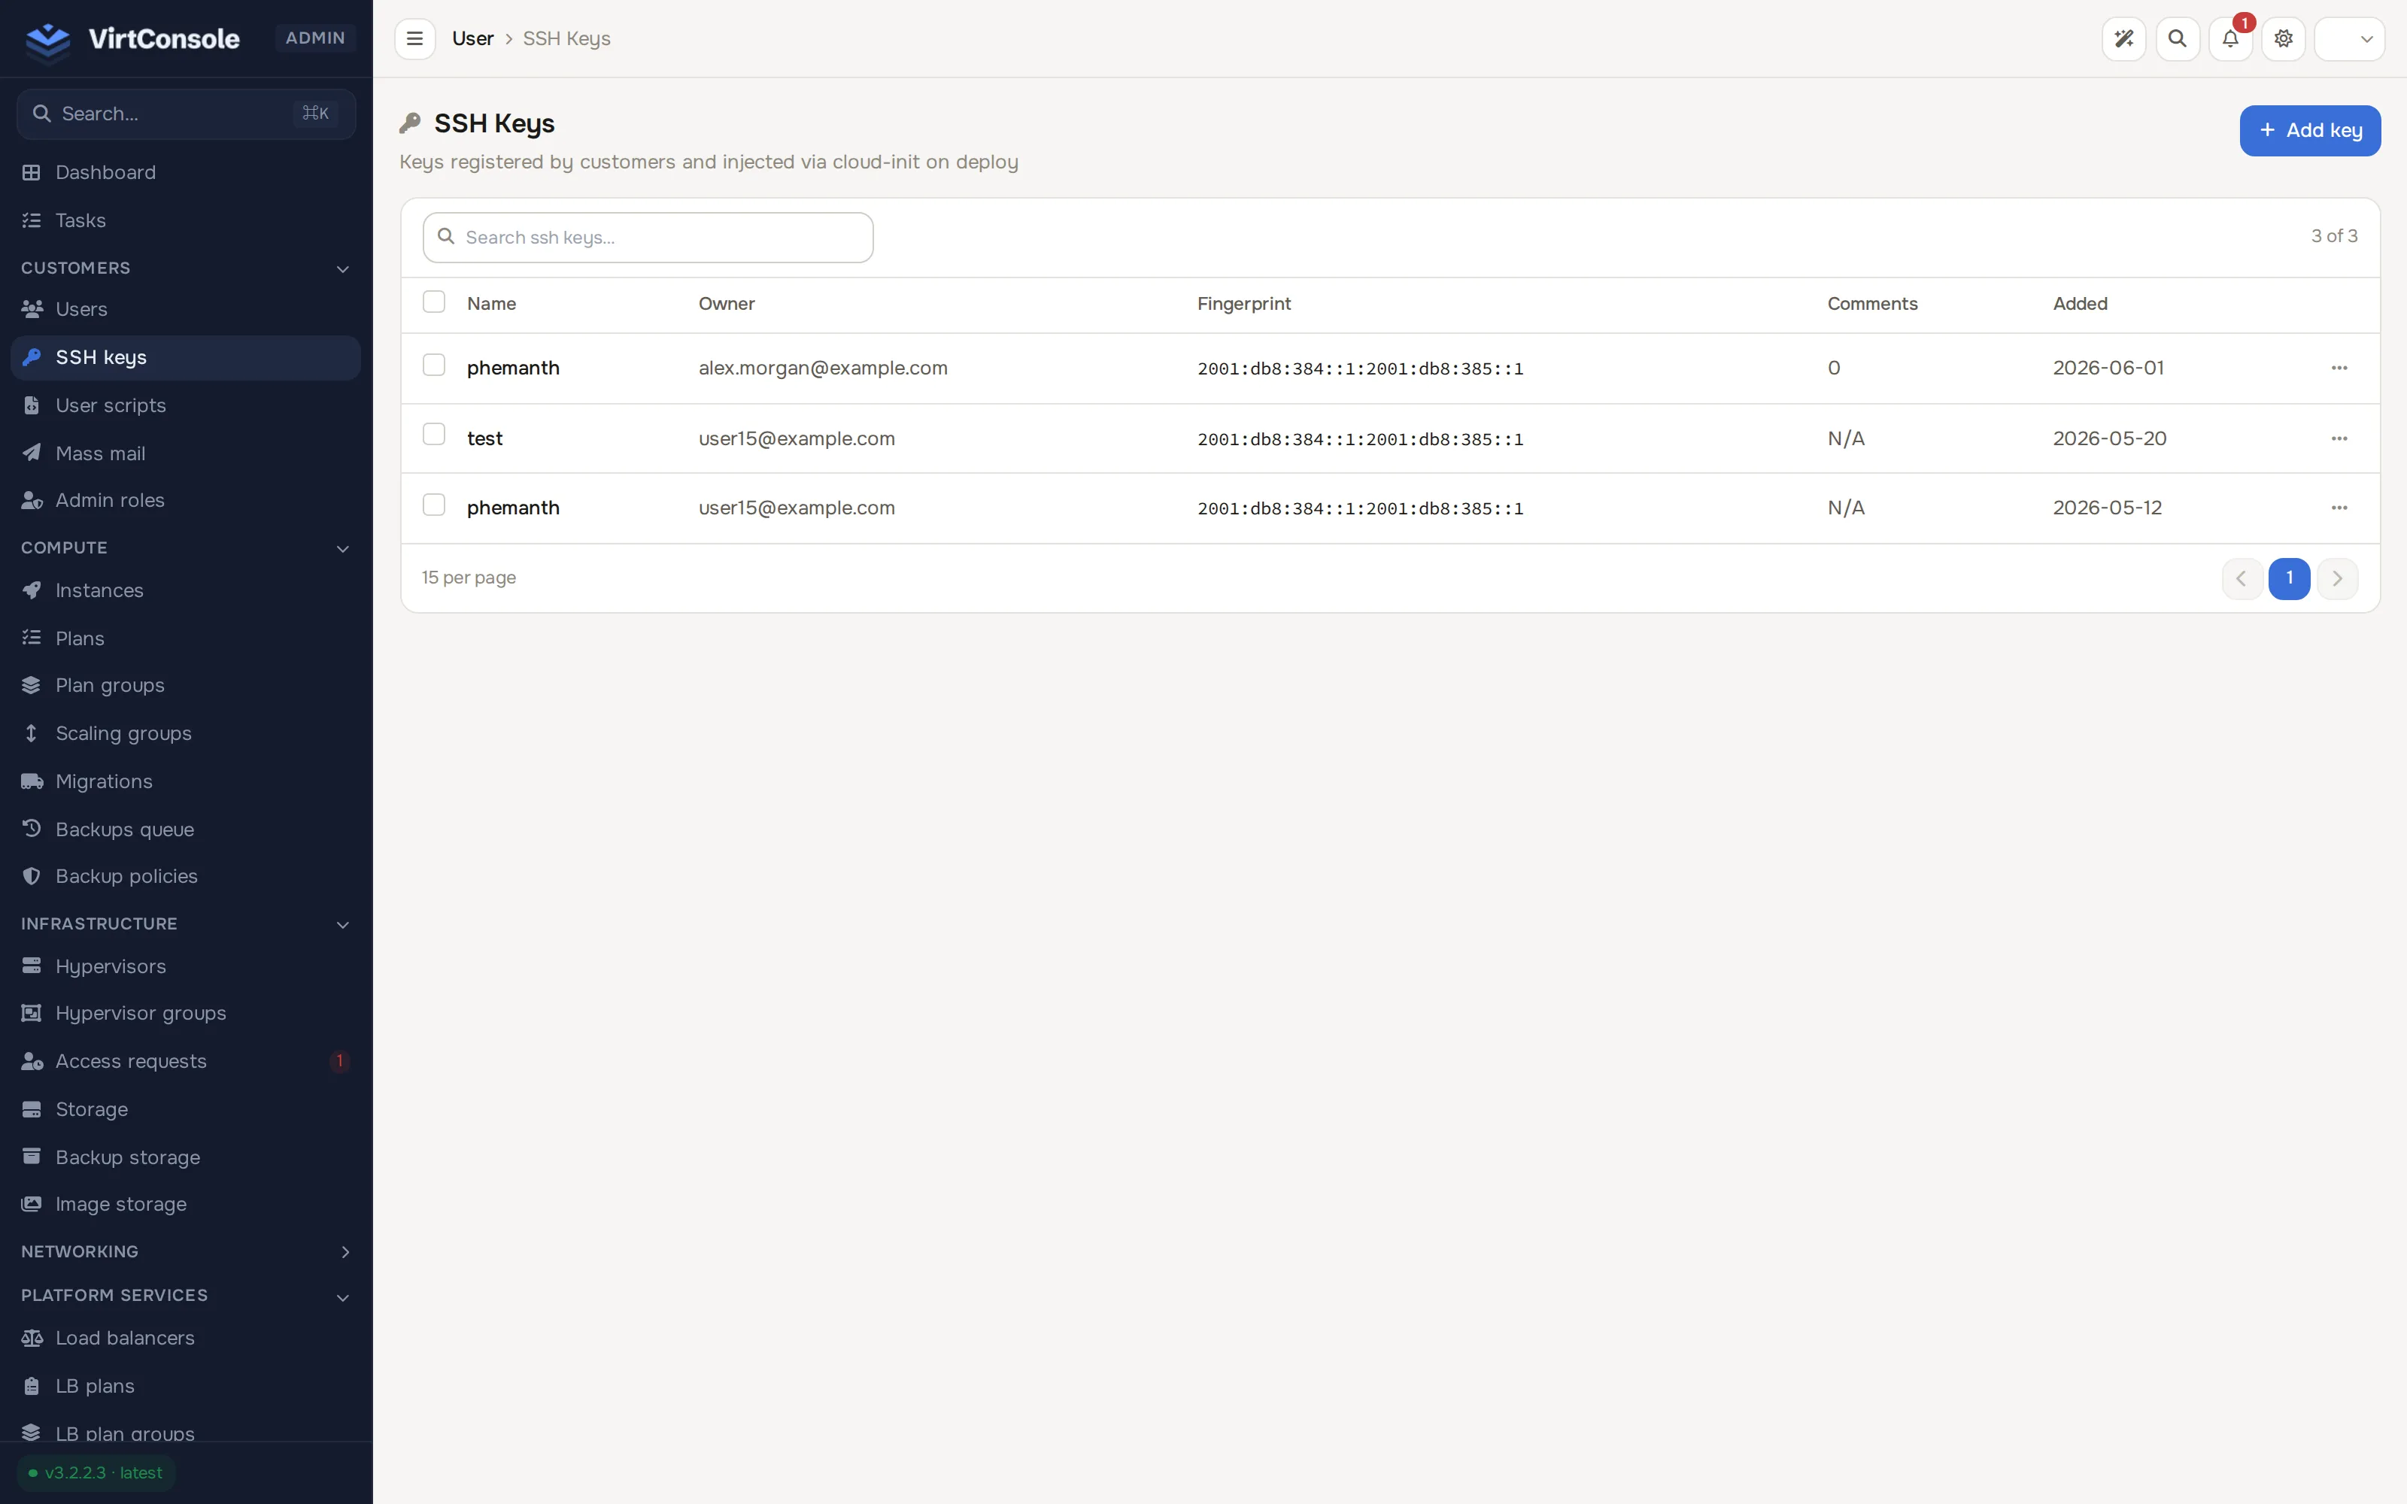Image resolution: width=2407 pixels, height=1504 pixels.
Task: Open actions menu for the 2026-06-01 key
Action: (x=2339, y=368)
